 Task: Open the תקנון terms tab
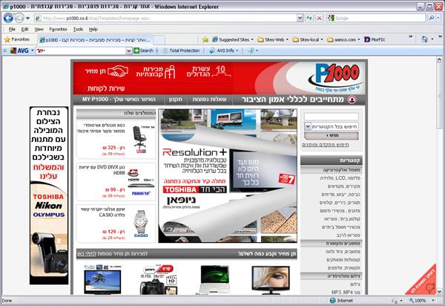(x=175, y=100)
